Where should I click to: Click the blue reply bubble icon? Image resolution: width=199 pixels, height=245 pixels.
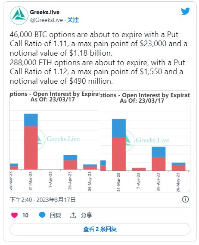[x=42, y=215]
